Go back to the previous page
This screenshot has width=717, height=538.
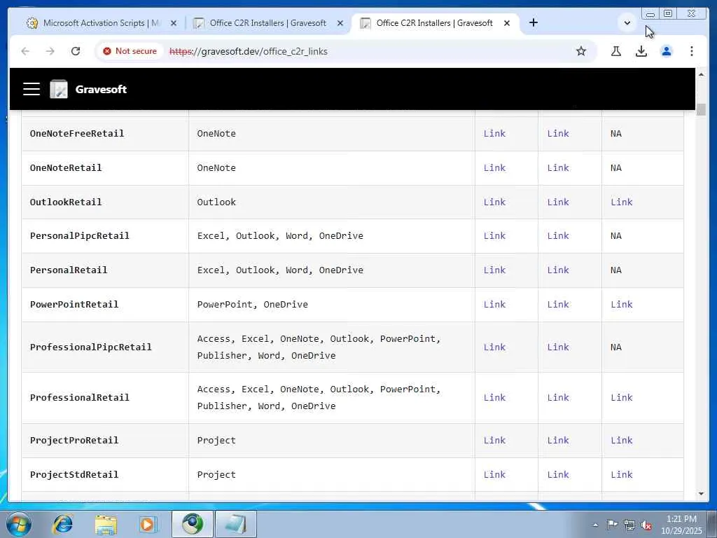(25, 51)
